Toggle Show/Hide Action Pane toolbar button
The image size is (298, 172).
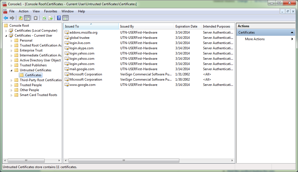pyautogui.click(x=66, y=18)
